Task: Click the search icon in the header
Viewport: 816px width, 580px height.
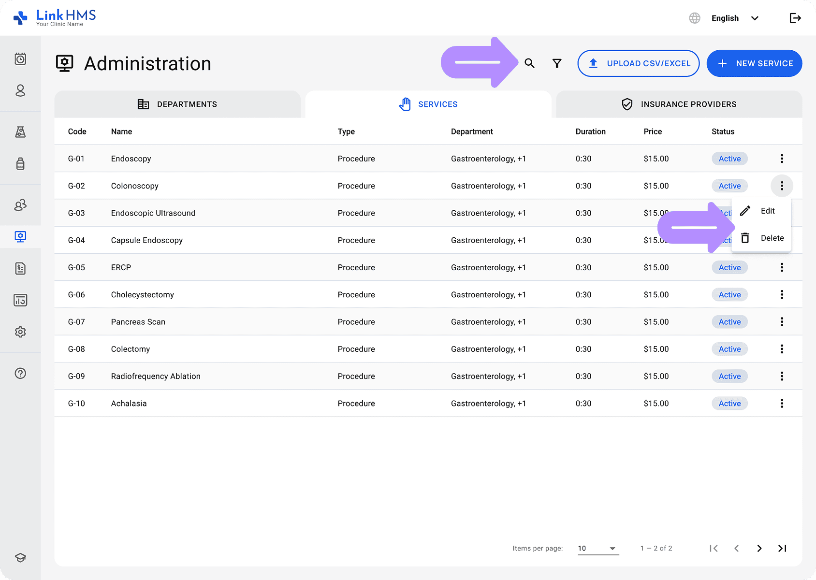Action: tap(529, 63)
